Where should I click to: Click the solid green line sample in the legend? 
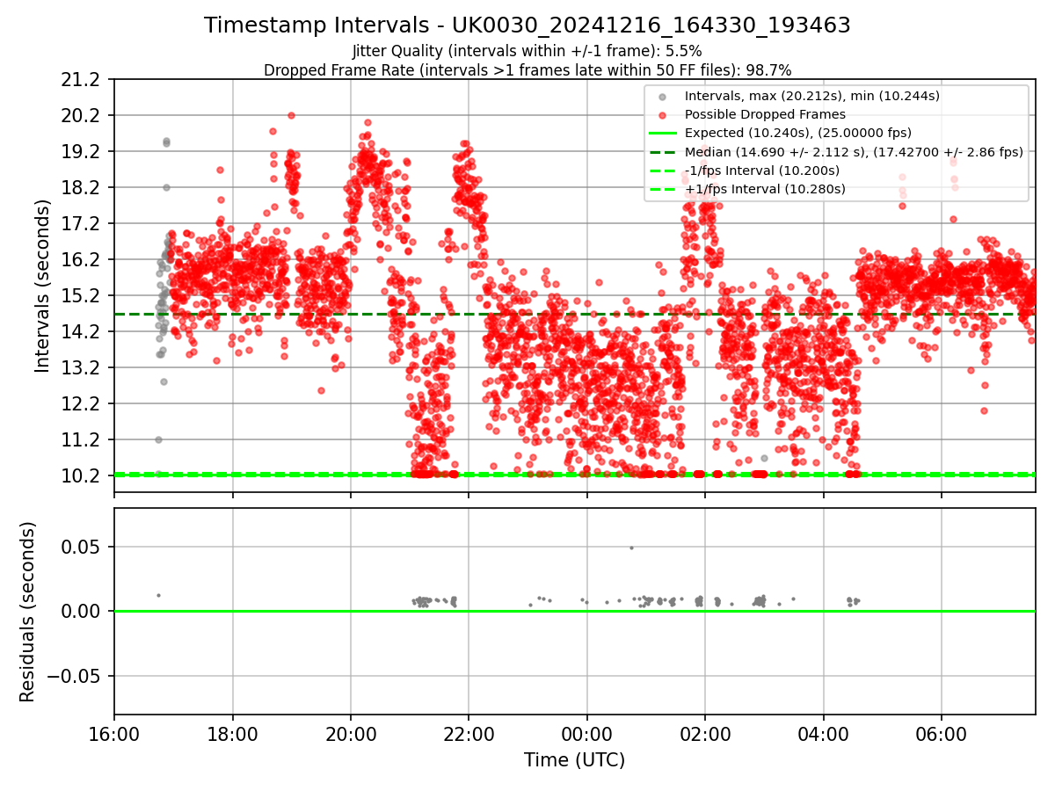point(662,134)
